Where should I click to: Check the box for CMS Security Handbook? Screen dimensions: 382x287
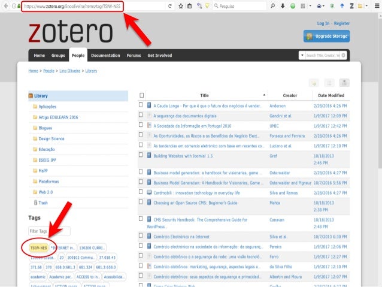[141, 219]
